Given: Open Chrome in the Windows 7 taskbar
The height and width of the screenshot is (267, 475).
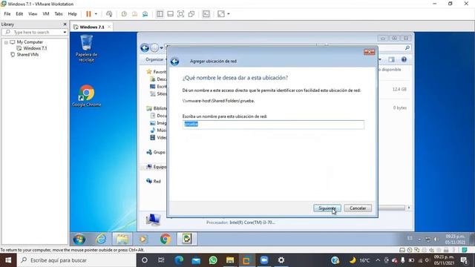Looking at the screenshot, I should [166, 240].
